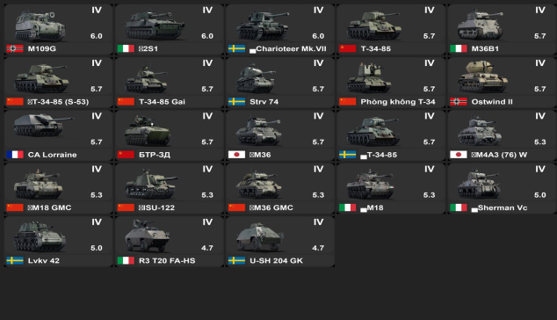Image resolution: width=557 pixels, height=320 pixels.
Task: Click the T-34-85 Gai name label
Action: (x=162, y=102)
